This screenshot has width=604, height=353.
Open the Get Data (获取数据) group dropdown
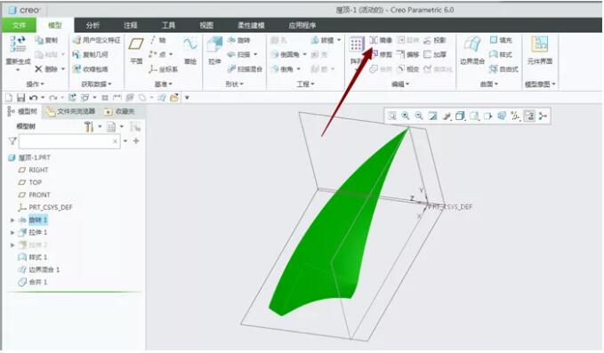(96, 84)
